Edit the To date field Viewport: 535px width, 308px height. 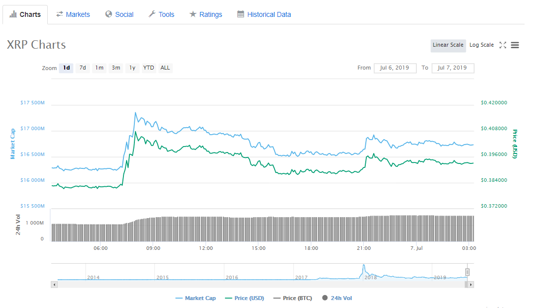pos(452,68)
